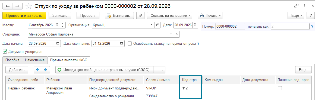Move the row down with the blue arrow

(45, 70)
